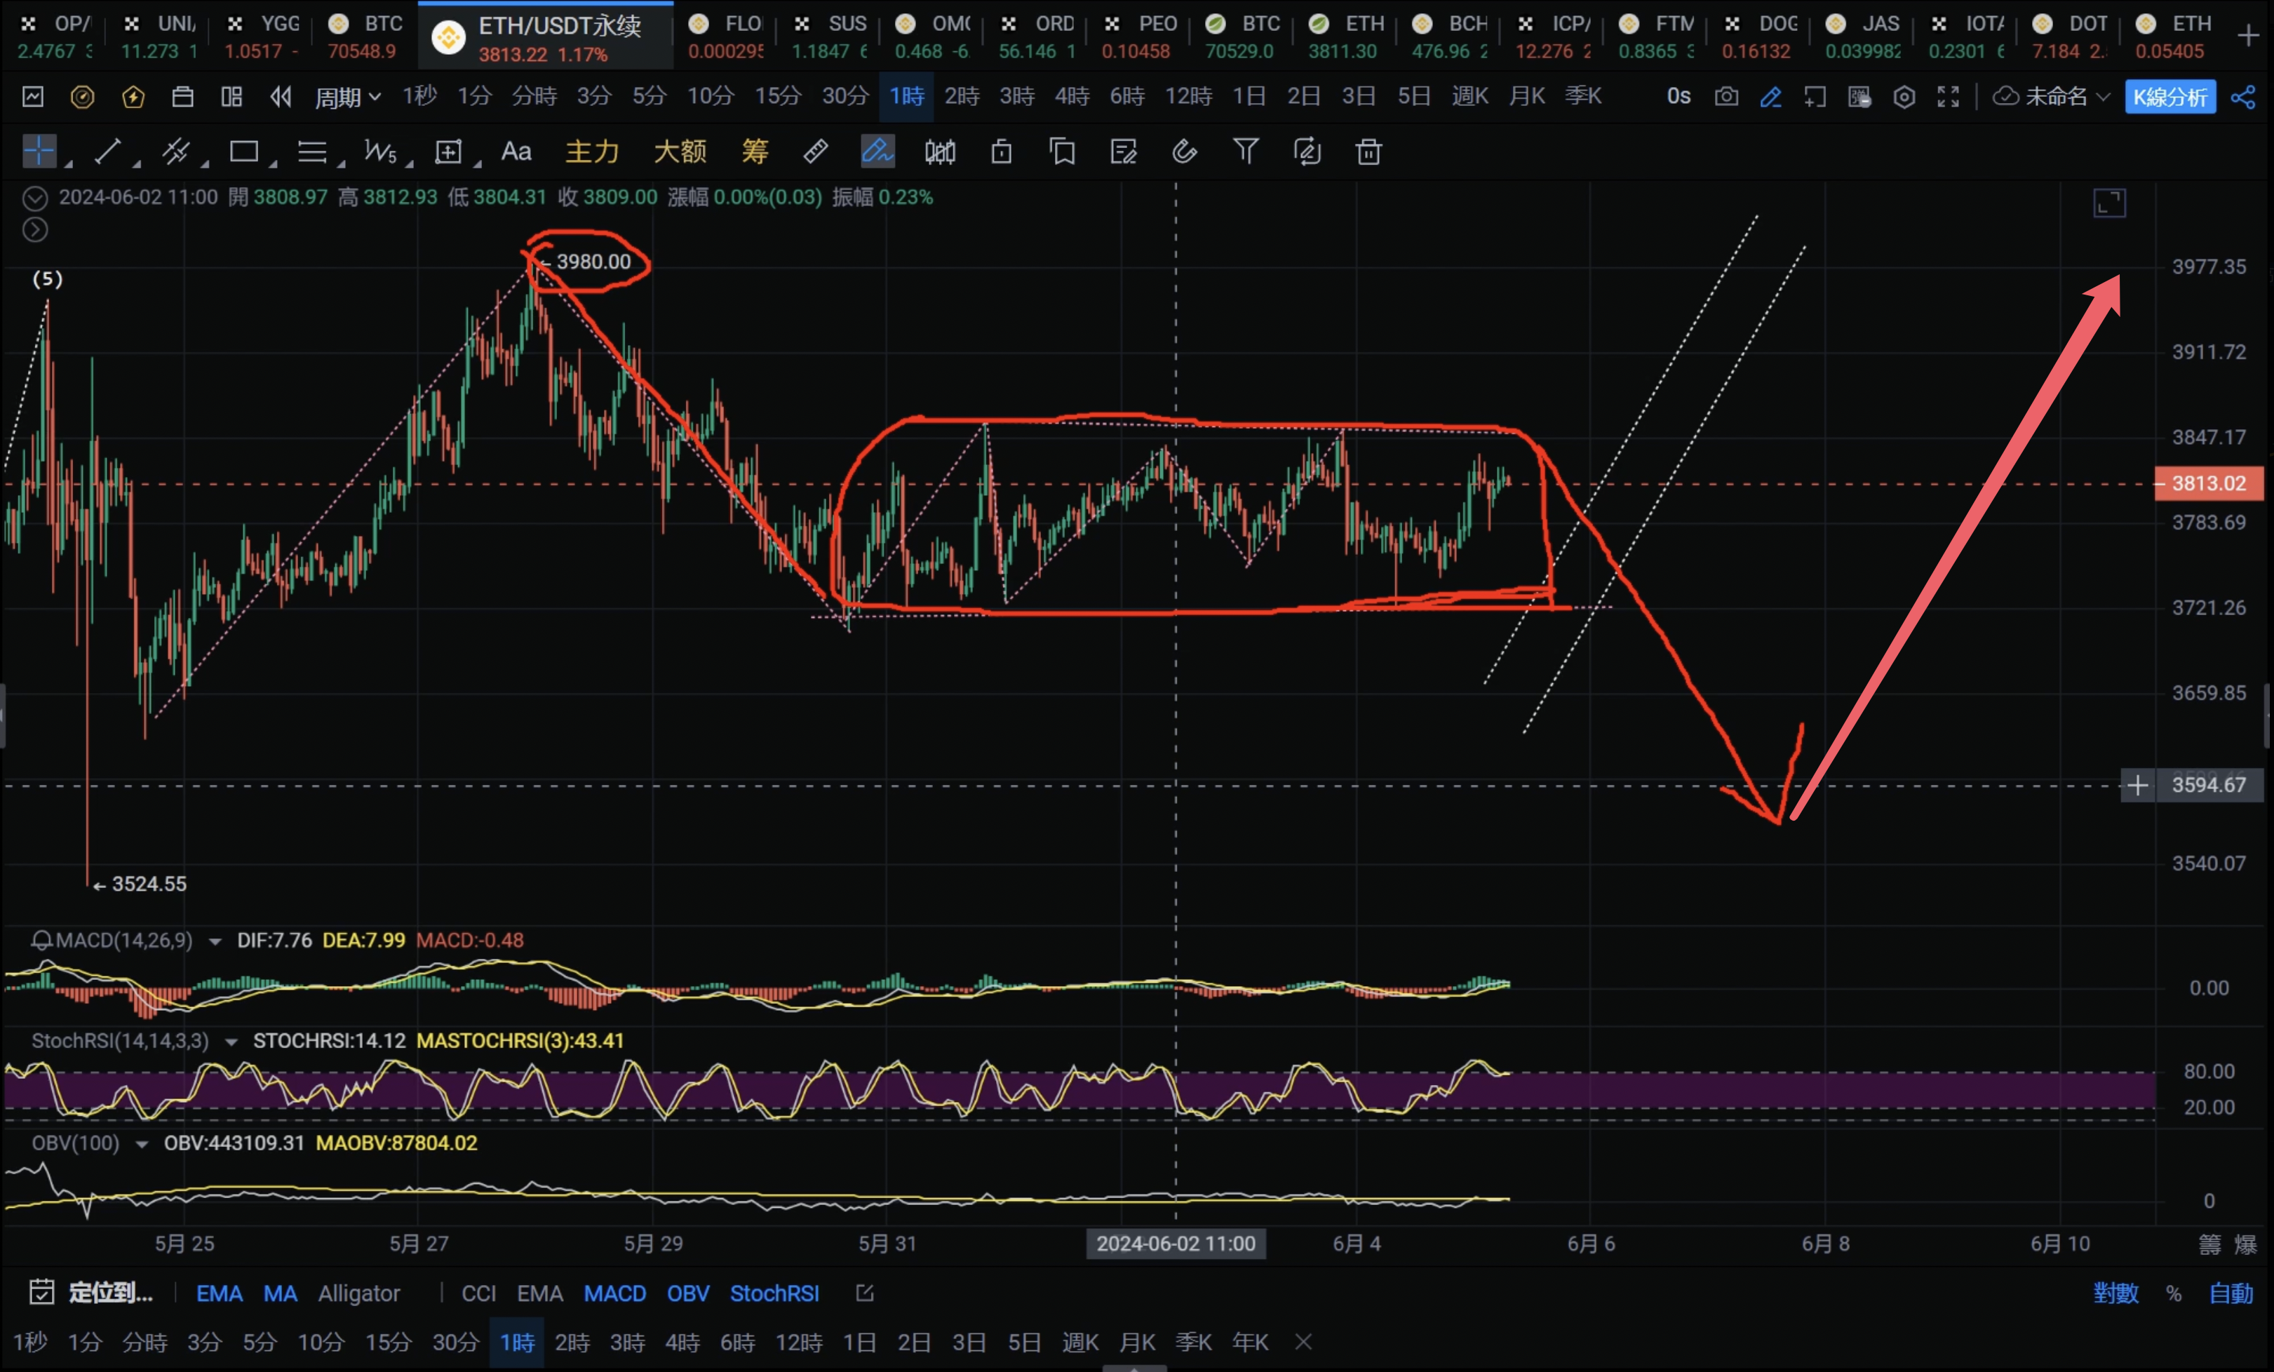The height and width of the screenshot is (1372, 2274).
Task: Toggle the OBV indicator at bottom
Action: 687,1293
